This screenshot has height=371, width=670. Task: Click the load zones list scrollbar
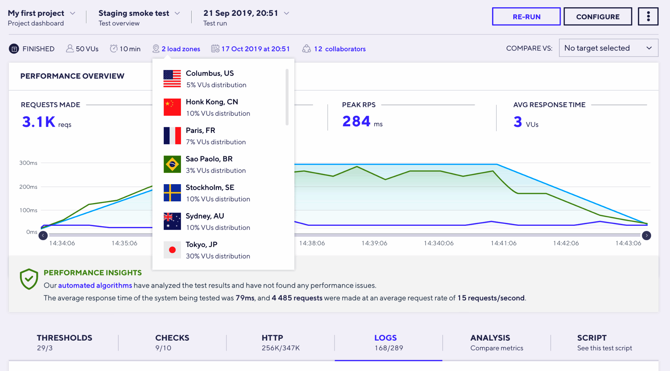(x=287, y=97)
